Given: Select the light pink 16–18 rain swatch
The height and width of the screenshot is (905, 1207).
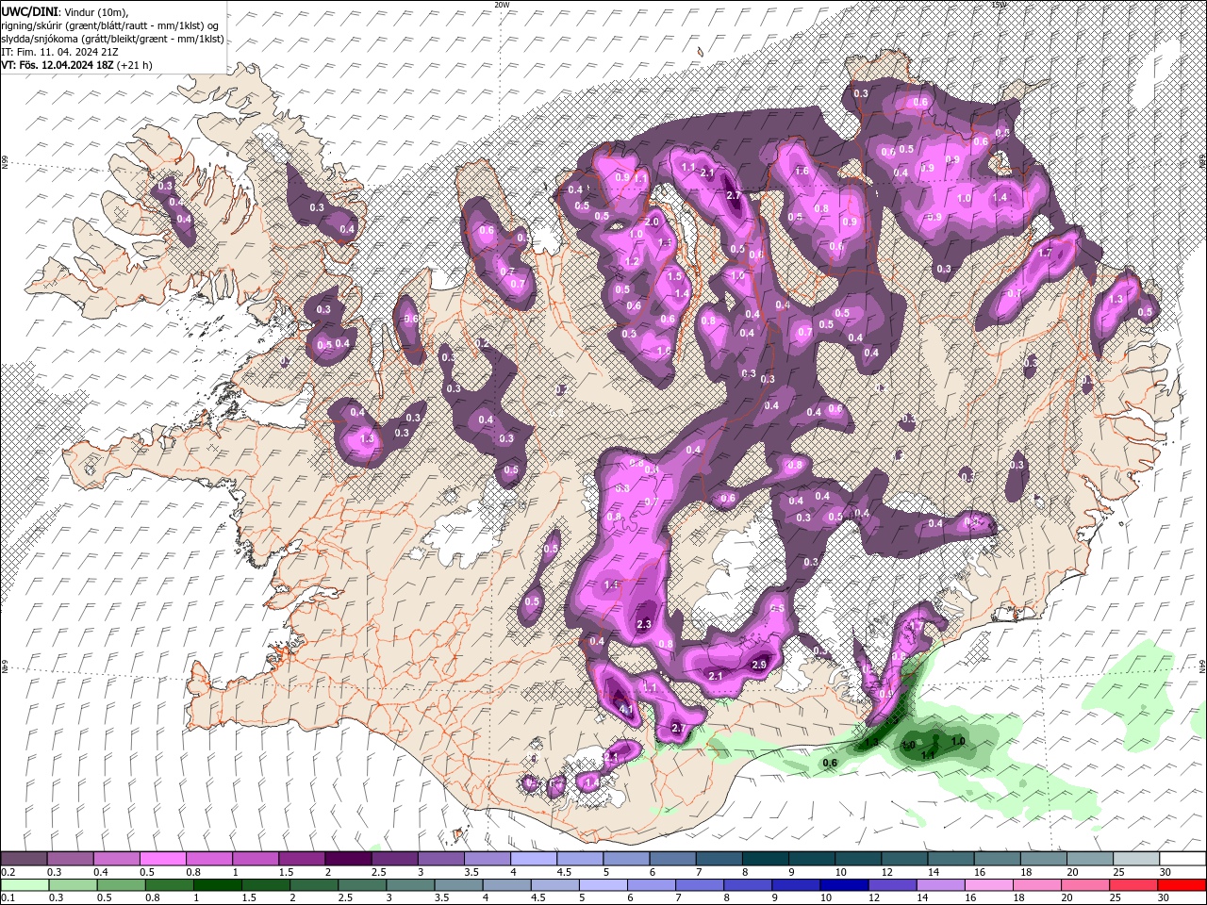Looking at the screenshot, I should tap(987, 885).
